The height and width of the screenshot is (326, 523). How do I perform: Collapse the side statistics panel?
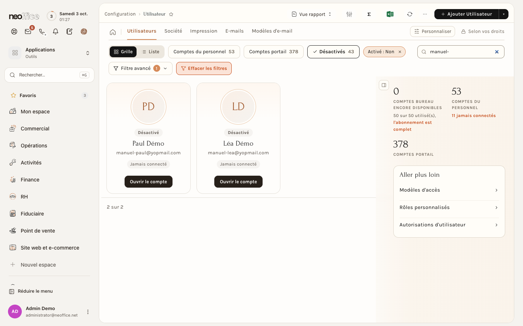pos(384,85)
